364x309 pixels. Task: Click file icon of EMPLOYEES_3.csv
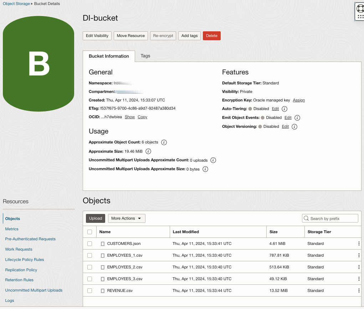tap(103, 279)
